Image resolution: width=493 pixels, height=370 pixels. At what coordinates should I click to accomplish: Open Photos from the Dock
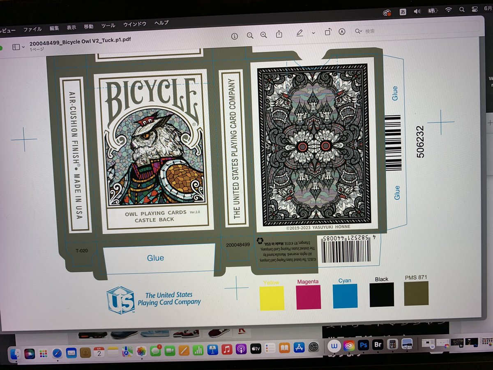pos(141,351)
